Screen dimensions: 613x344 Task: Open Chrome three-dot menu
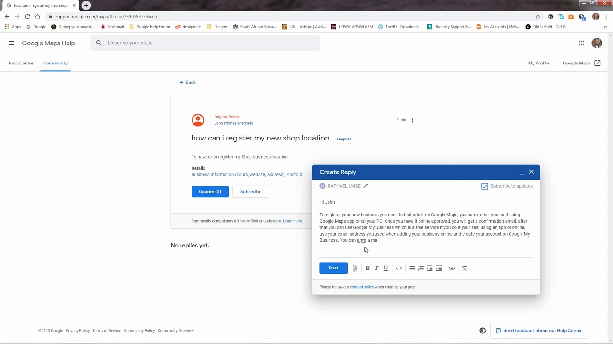coord(606,16)
